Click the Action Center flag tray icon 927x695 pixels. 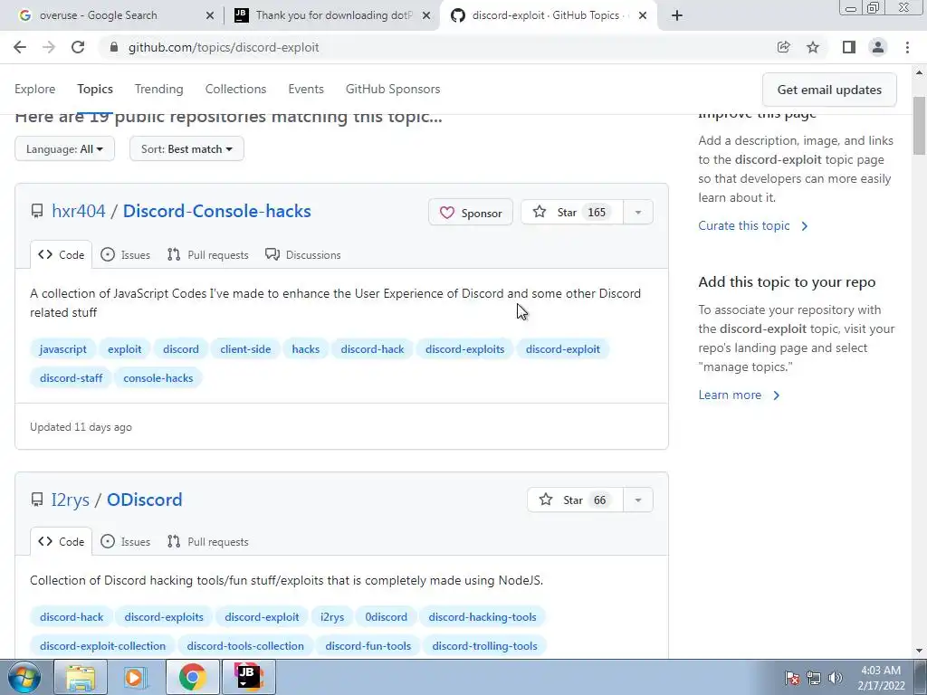click(792, 678)
